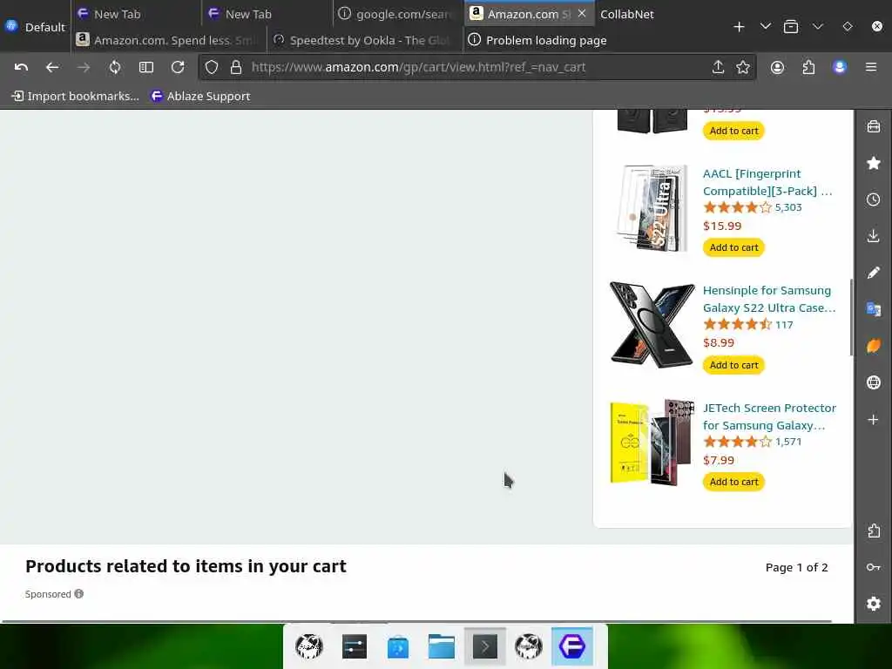The width and height of the screenshot is (892, 669).
Task: Open the pencil notes icon in sidebar
Action: [874, 273]
